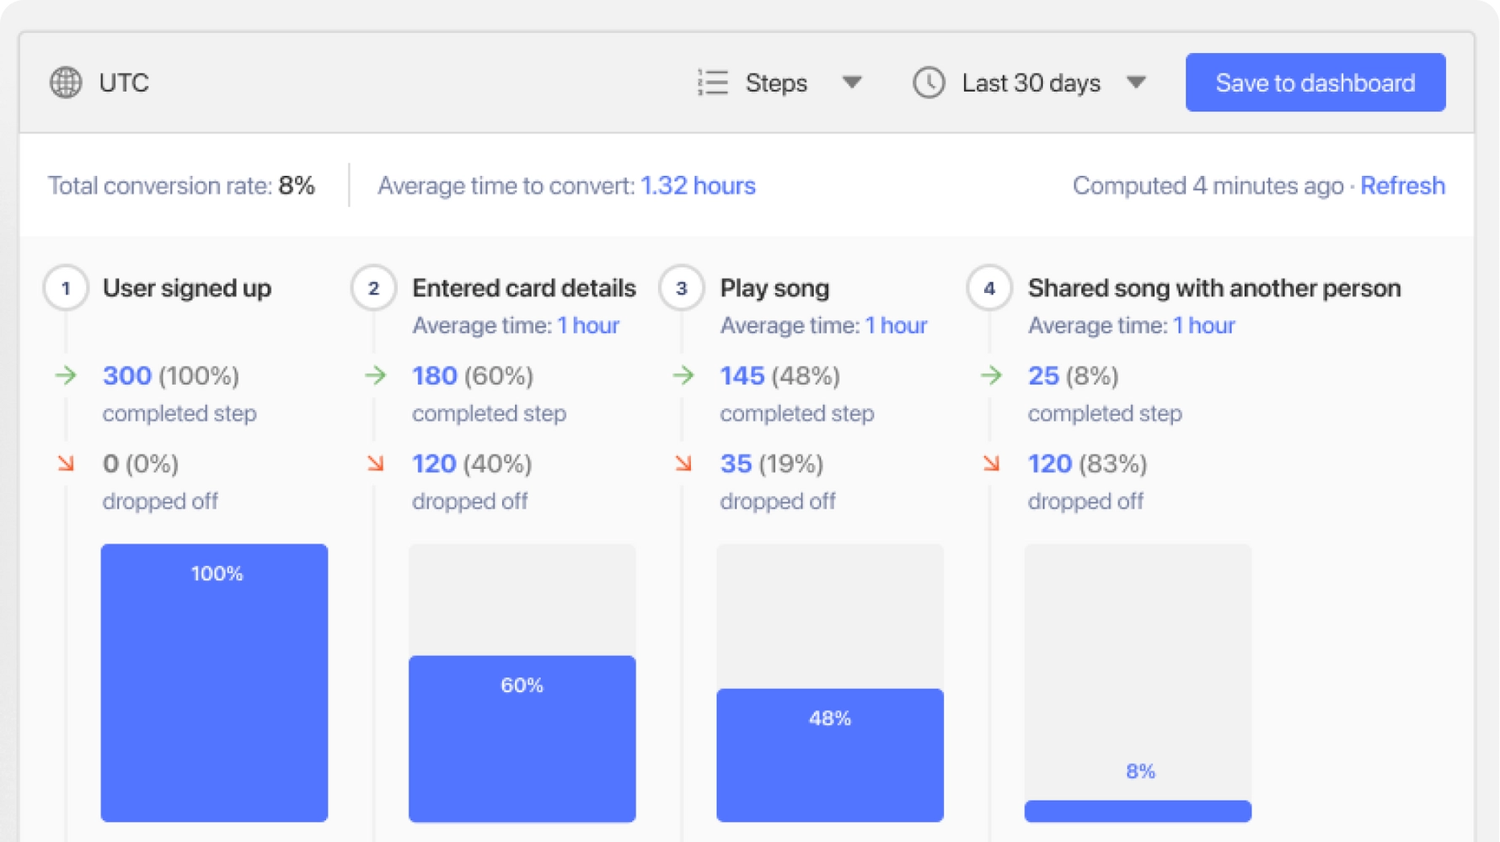Screen dimensions: 1500x842
Task: Click the 1 hour link under Shared song step
Action: coord(1203,325)
